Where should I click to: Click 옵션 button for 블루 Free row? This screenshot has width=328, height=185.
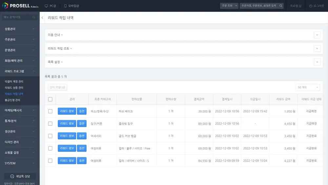click(82, 148)
